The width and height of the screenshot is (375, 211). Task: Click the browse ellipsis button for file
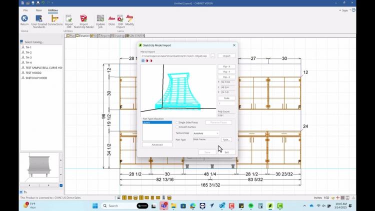point(212,56)
